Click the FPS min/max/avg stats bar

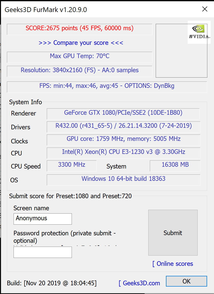107,86
